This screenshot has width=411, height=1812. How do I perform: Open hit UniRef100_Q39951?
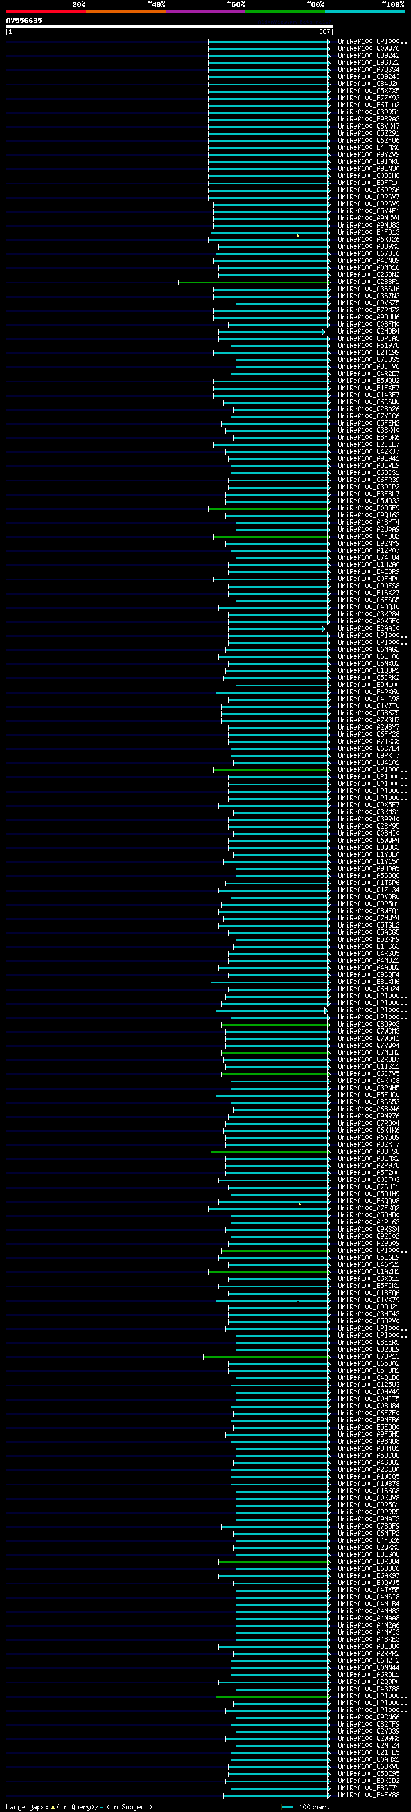[x=369, y=112]
